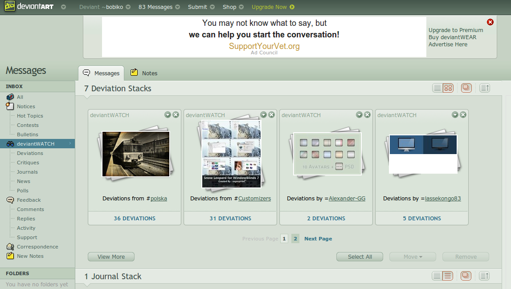
Task: Remove the Alexander-GG deviation stack
Action: [x=367, y=115]
